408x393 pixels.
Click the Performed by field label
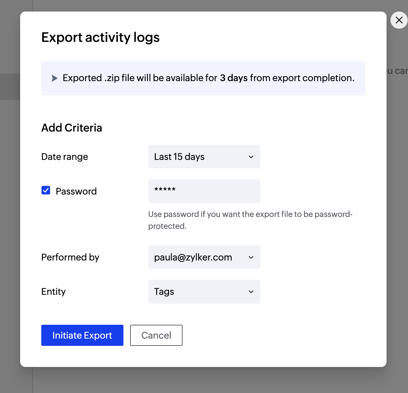coord(70,257)
